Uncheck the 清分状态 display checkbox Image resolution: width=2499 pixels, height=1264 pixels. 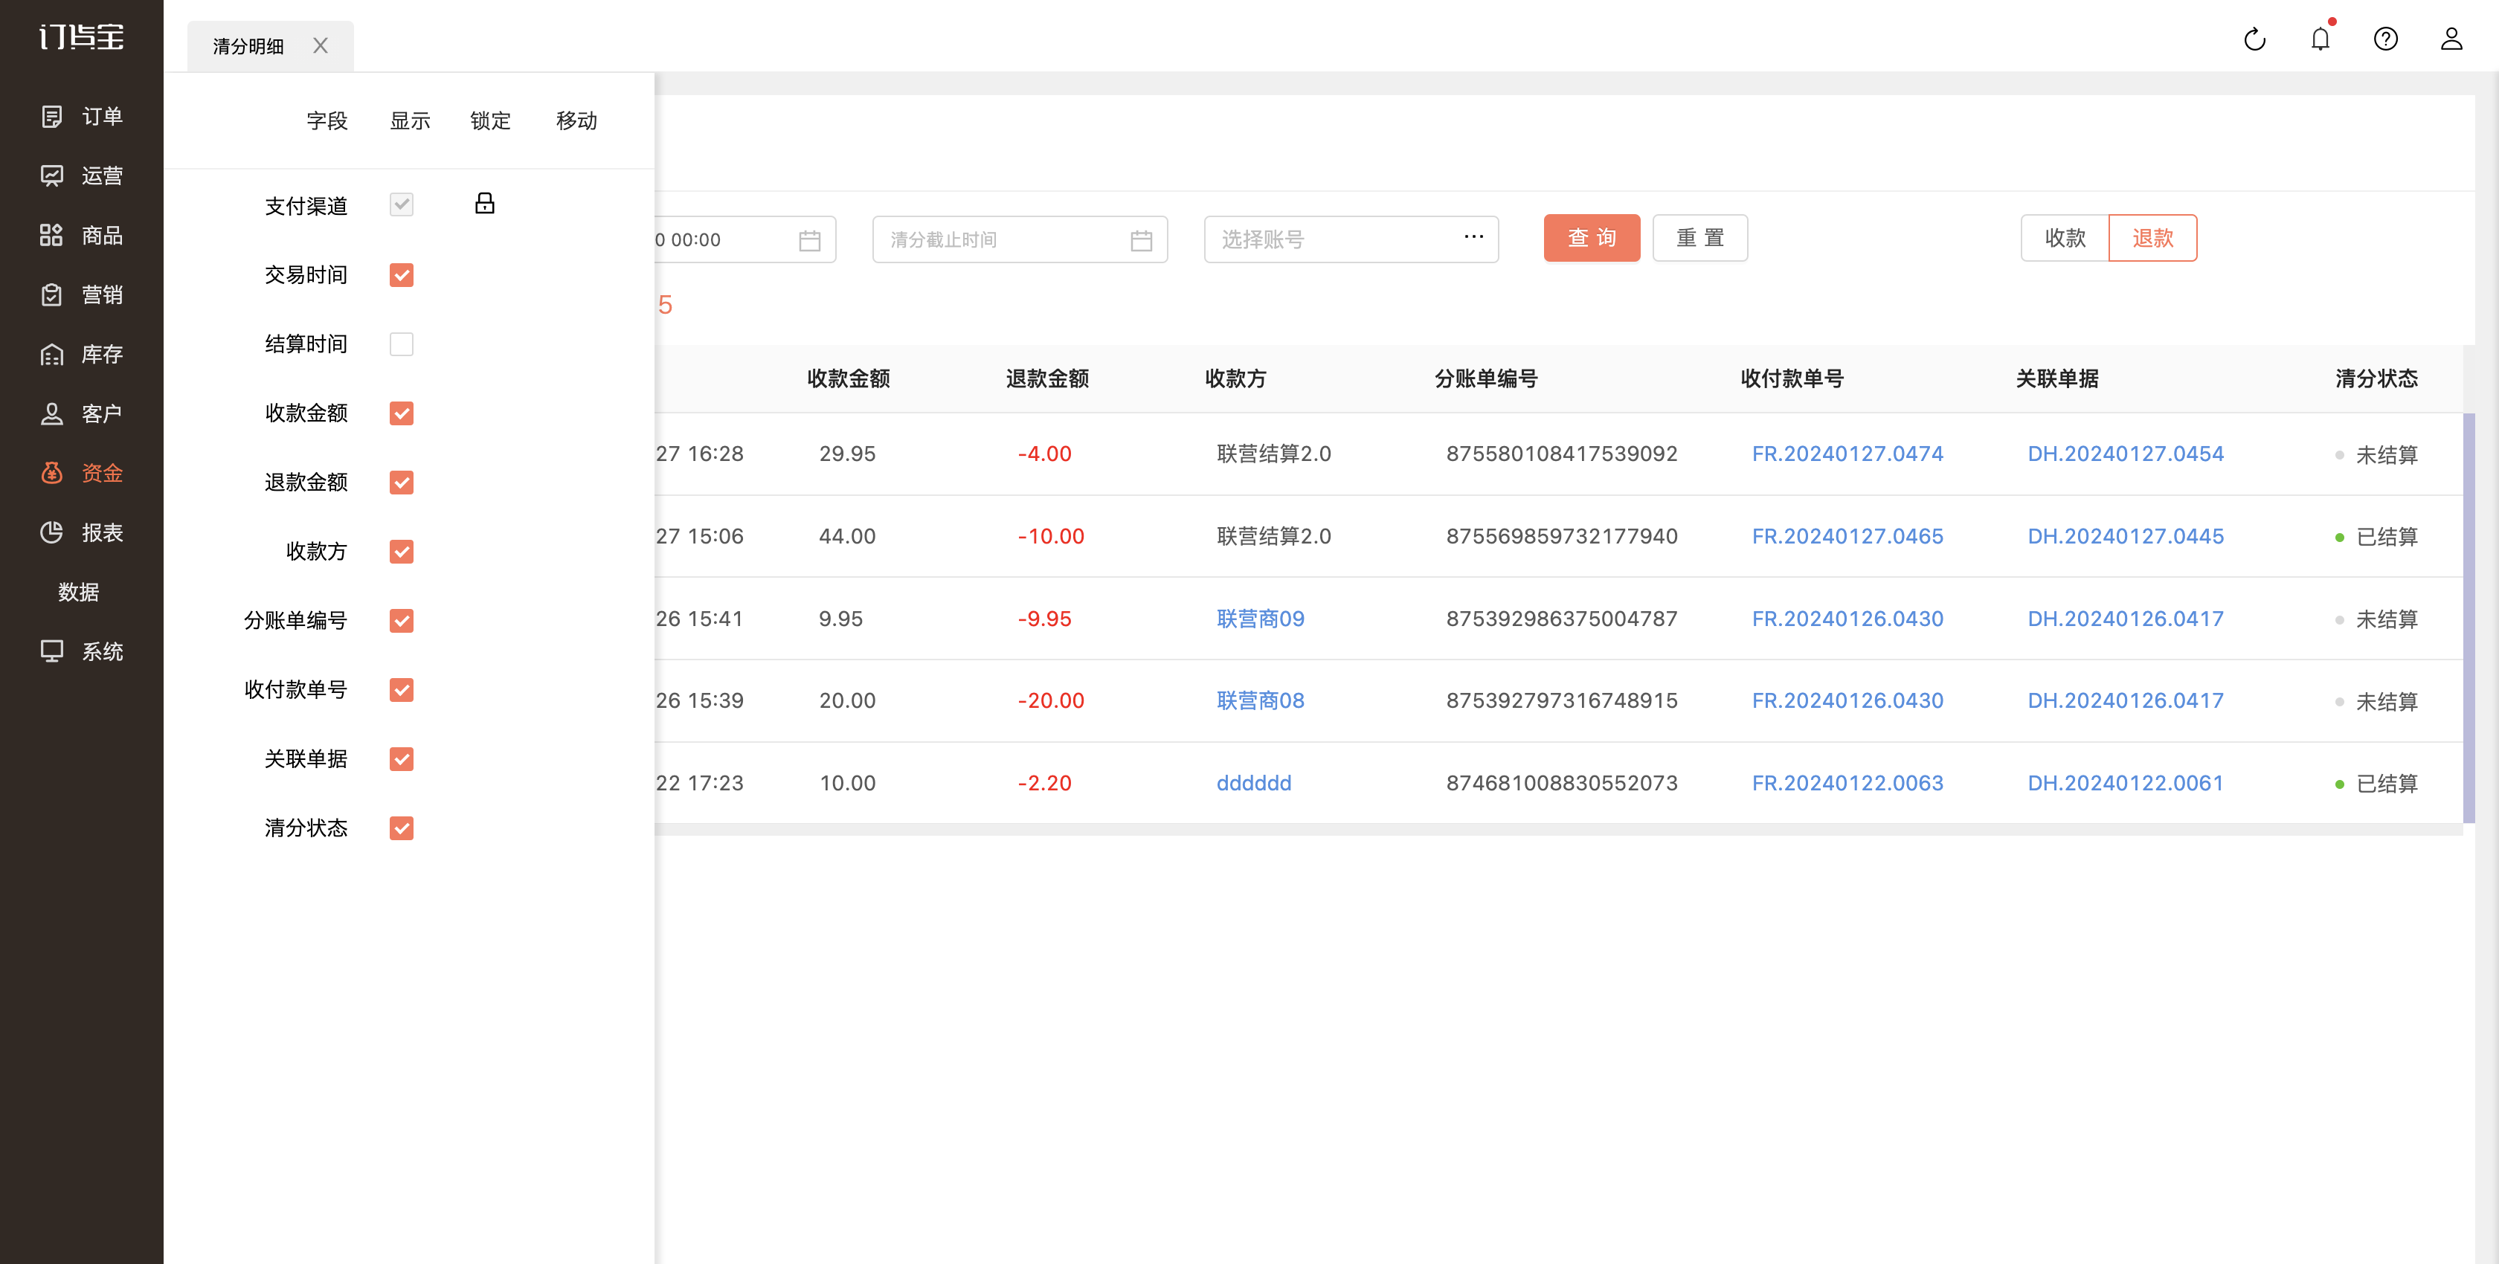pos(402,828)
